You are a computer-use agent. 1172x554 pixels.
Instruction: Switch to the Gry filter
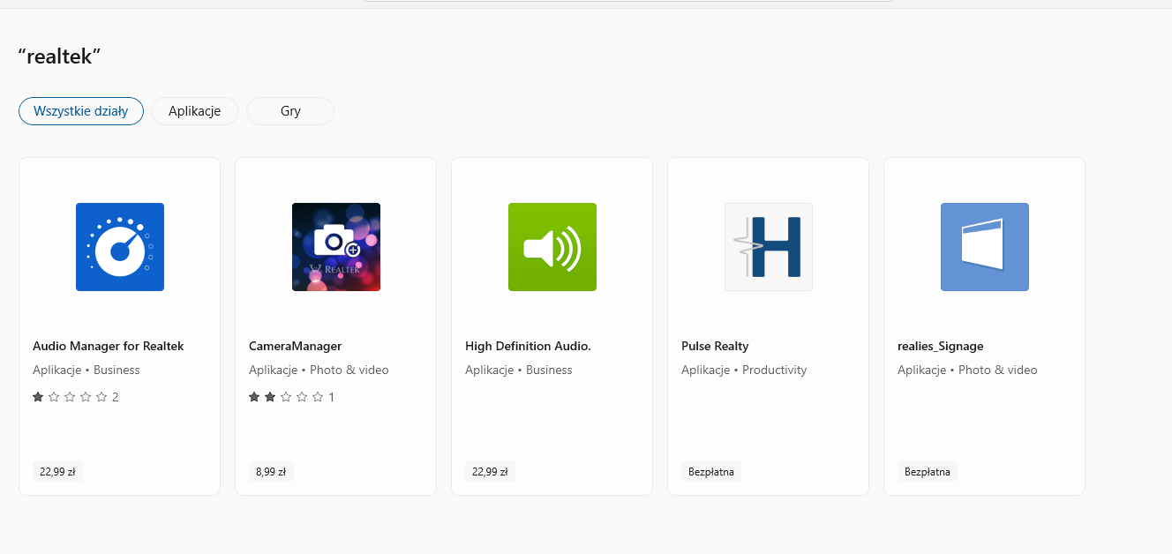click(290, 111)
